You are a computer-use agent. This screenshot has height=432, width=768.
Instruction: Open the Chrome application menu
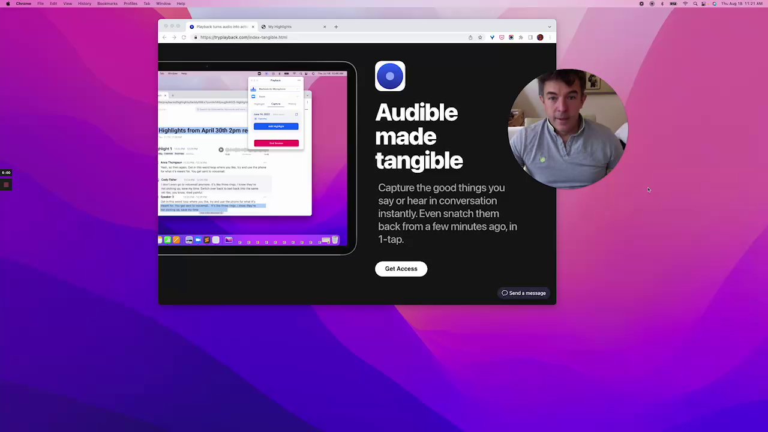[23, 4]
